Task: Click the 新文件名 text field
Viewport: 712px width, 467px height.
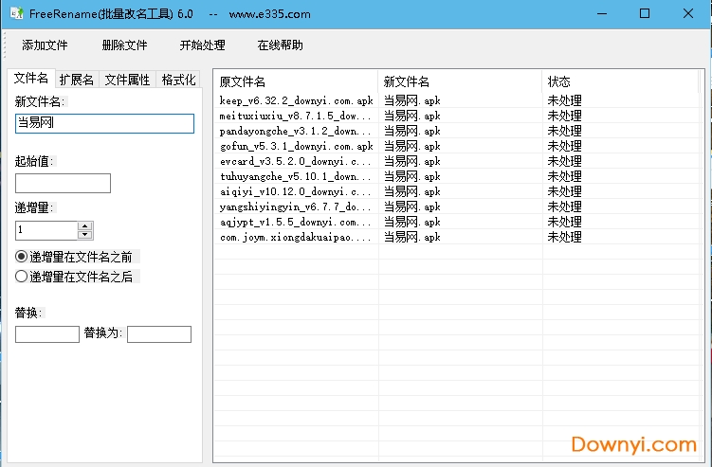Action: (104, 123)
